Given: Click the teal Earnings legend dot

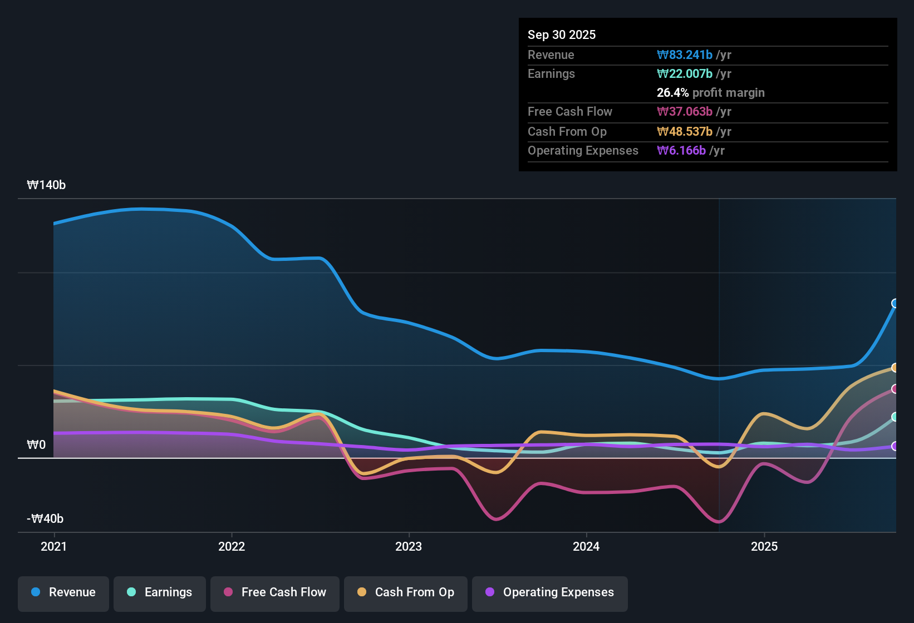Looking at the screenshot, I should pyautogui.click(x=131, y=592).
